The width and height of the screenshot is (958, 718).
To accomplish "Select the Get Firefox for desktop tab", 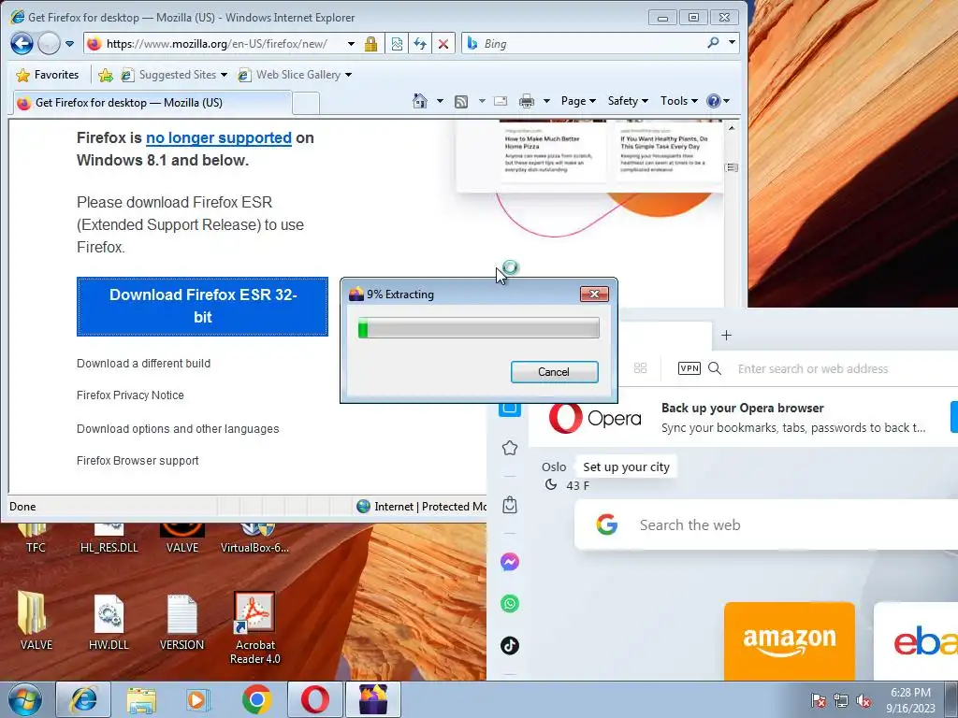I will tap(152, 103).
